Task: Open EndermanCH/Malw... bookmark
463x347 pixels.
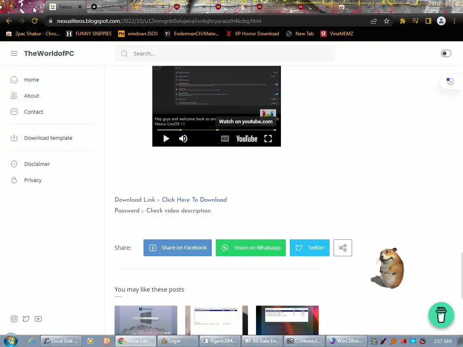Action: pos(192,34)
